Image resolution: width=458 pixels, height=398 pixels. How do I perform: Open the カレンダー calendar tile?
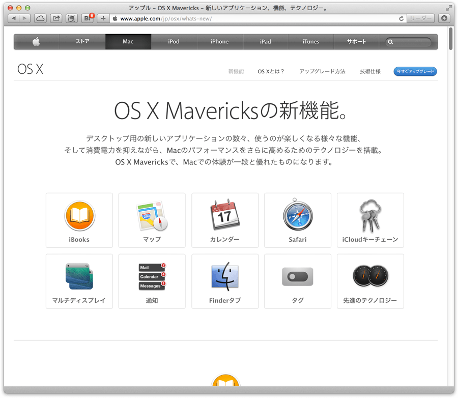point(225,220)
